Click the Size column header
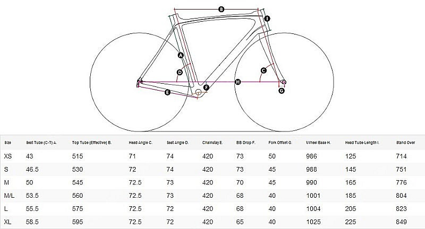The height and width of the screenshot is (229, 425). point(7,143)
